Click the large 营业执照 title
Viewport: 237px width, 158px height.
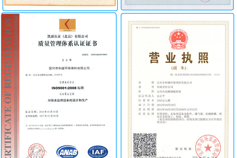179,58
